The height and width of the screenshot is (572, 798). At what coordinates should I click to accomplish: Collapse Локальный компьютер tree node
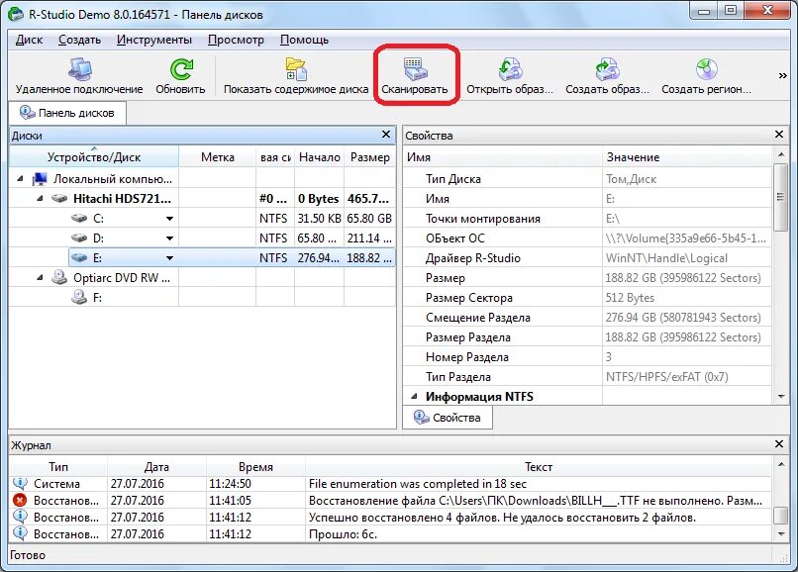[20, 178]
